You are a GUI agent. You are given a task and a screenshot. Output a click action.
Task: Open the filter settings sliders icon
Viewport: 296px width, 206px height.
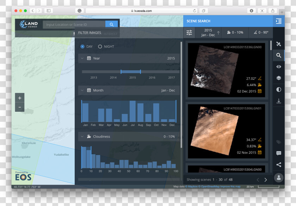coord(189,33)
